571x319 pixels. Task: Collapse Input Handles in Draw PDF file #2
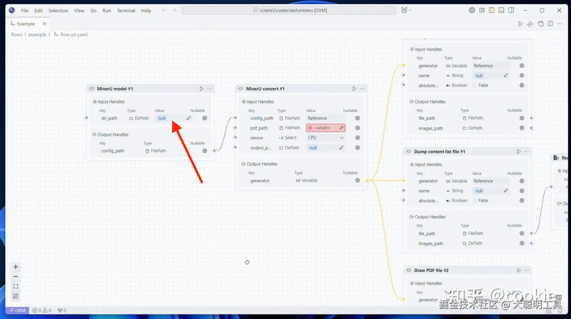(425, 283)
